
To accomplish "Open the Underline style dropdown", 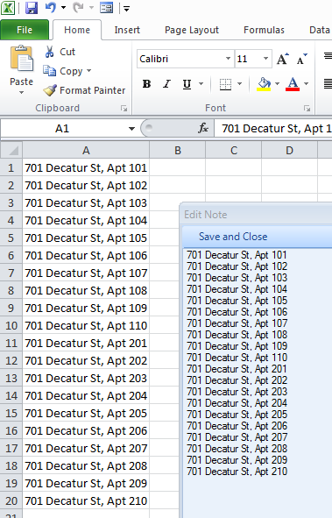I will (x=201, y=84).
